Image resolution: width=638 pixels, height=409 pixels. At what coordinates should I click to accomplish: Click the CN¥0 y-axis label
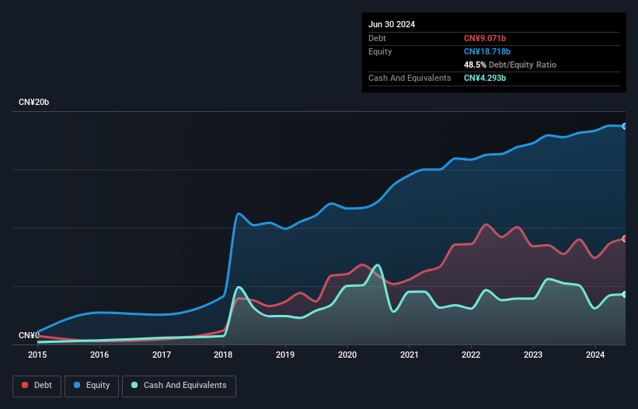point(29,335)
